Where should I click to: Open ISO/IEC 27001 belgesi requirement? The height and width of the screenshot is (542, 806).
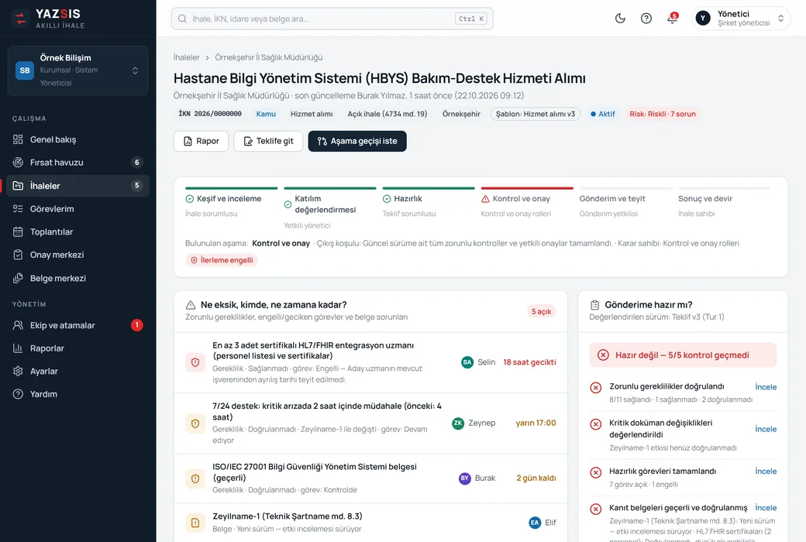[370, 479]
